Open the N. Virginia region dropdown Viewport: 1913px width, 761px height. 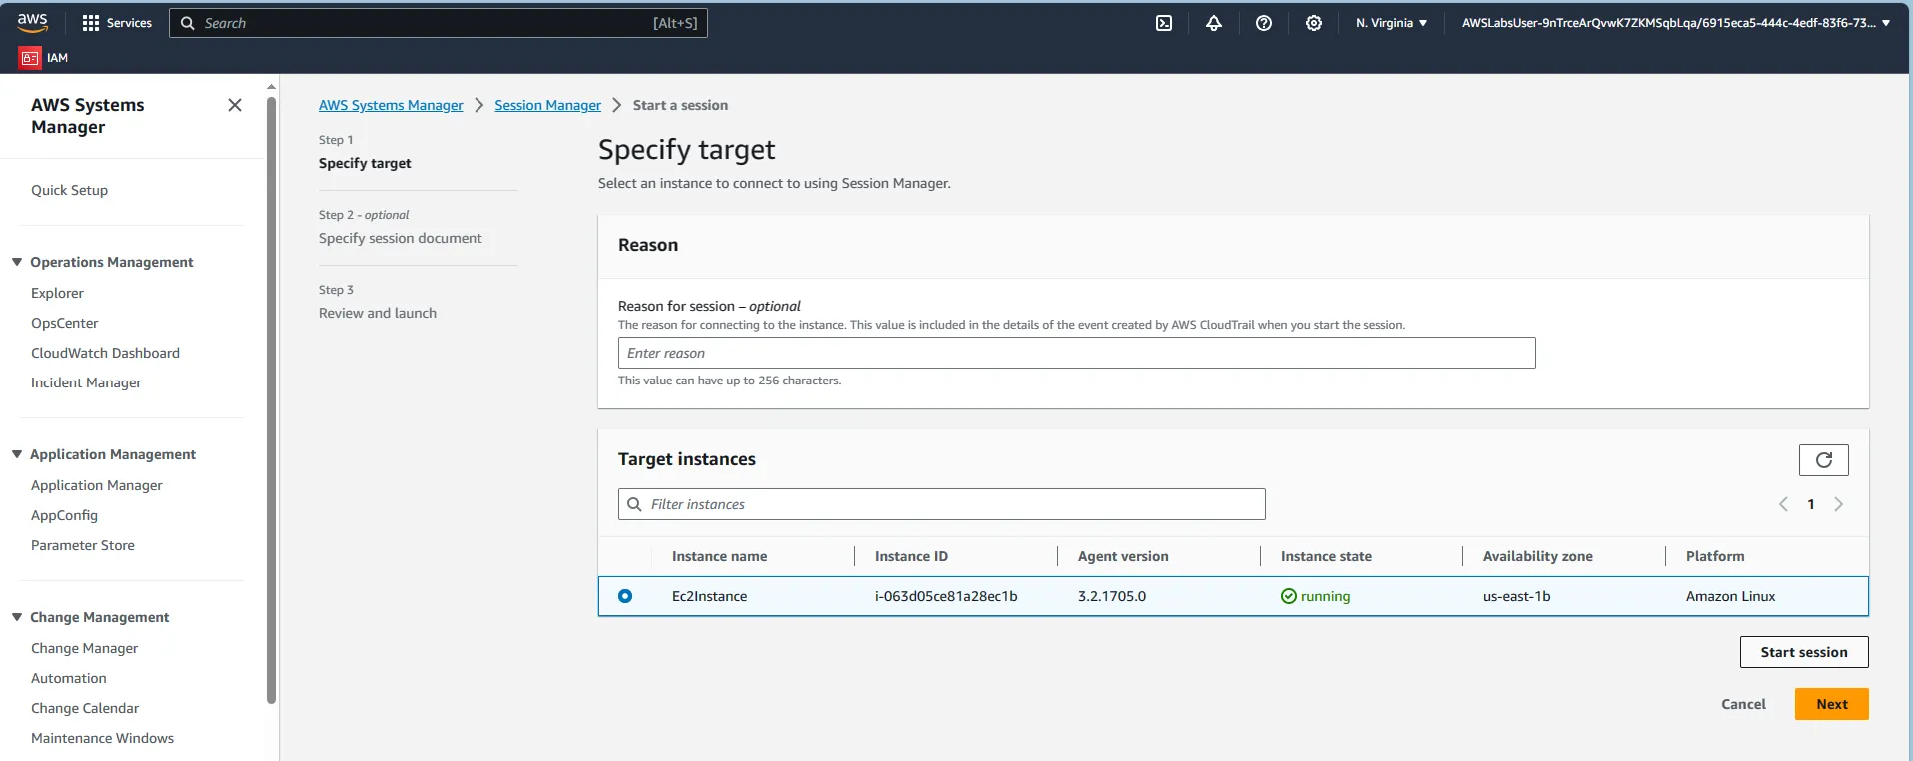coord(1391,23)
